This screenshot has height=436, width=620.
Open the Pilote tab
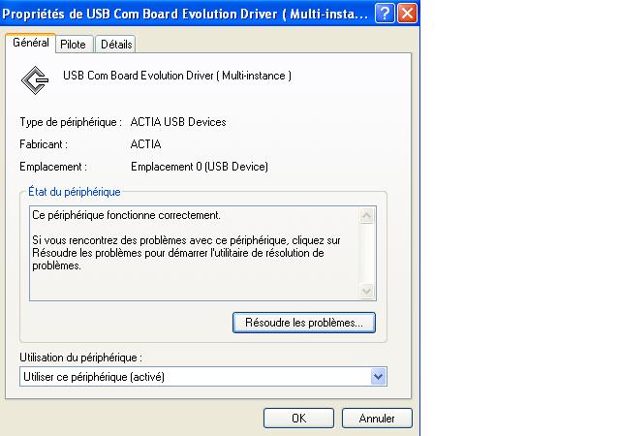[x=74, y=45]
